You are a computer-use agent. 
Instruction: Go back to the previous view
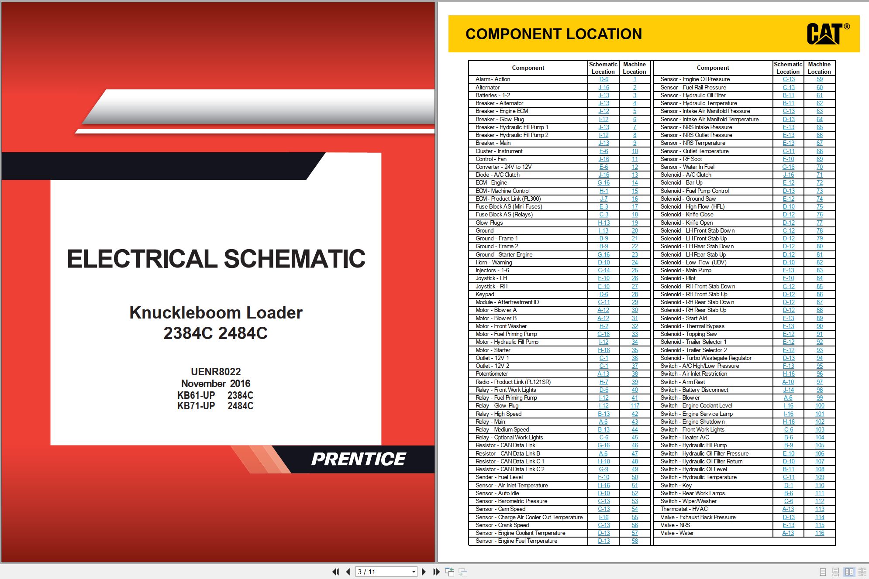pos(450,572)
